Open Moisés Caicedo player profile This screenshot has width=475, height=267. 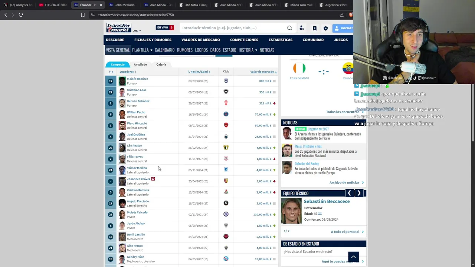[137, 212]
